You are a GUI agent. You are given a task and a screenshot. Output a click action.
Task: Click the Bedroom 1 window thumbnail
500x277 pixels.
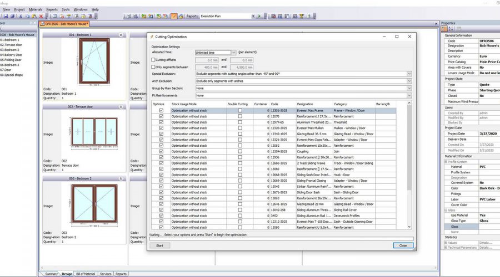[x=94, y=61]
